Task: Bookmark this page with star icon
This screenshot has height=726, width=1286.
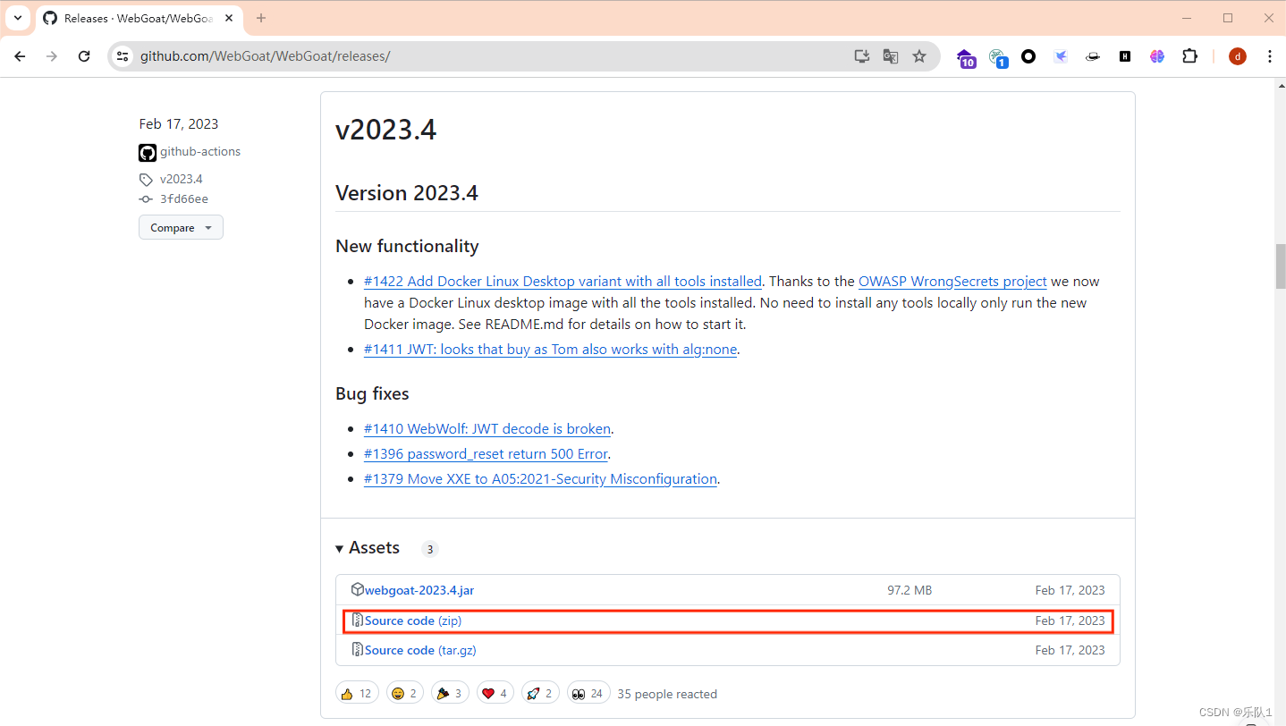Action: (919, 56)
